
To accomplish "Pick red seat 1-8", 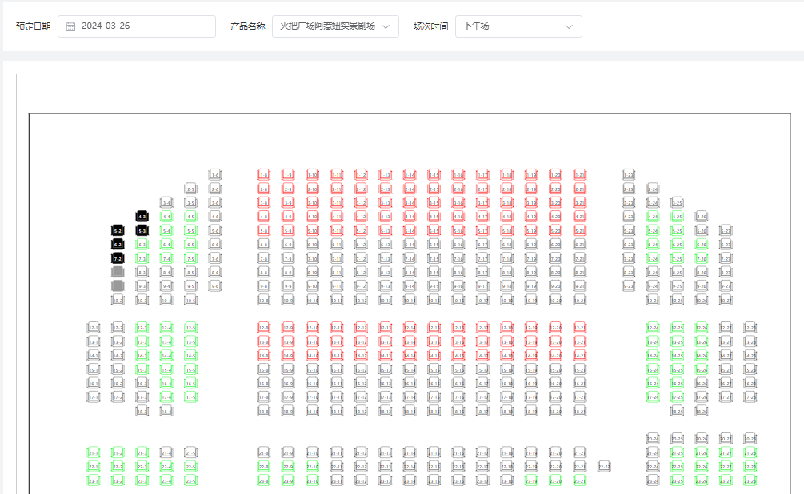I will (x=264, y=174).
